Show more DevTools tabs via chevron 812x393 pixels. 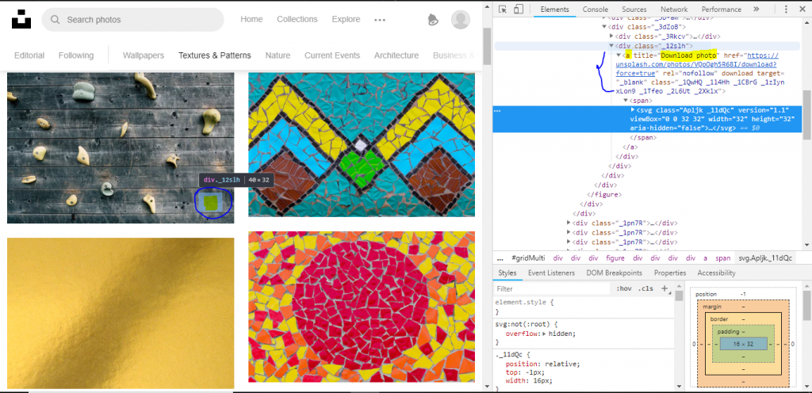coord(756,10)
